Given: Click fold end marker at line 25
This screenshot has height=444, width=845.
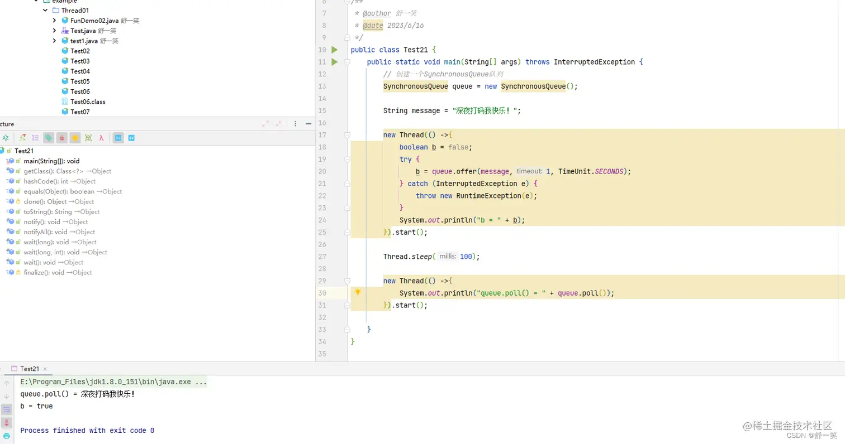Looking at the screenshot, I should 347,232.
